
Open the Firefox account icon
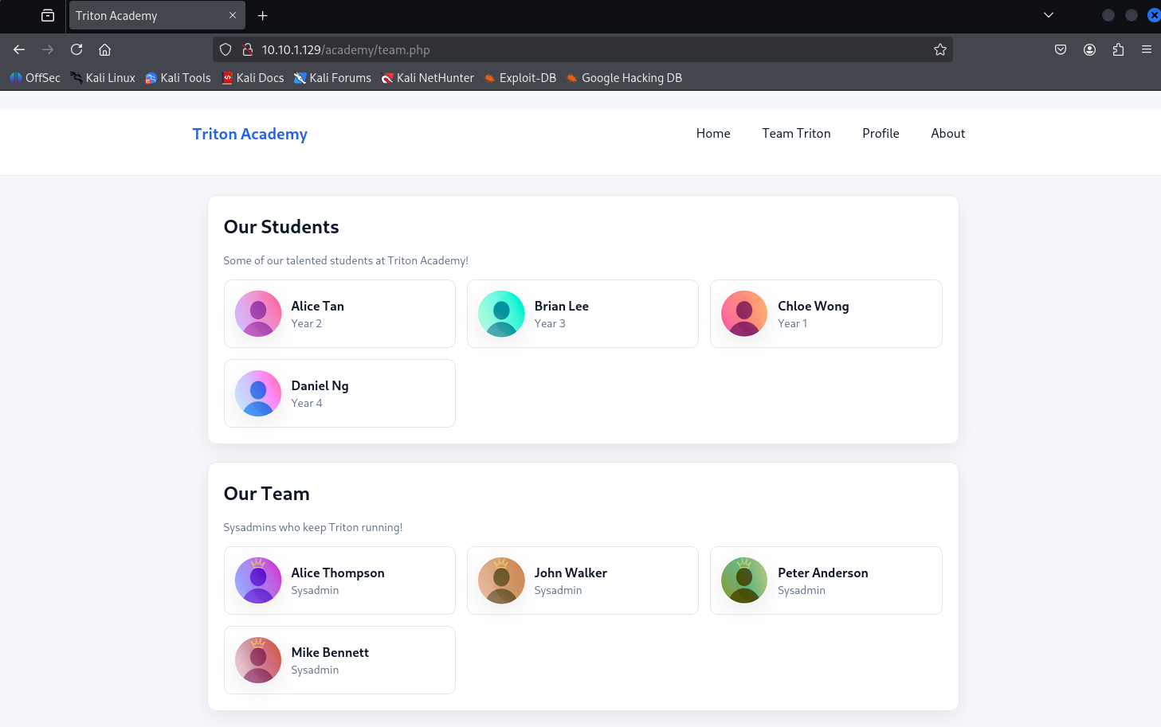tap(1089, 49)
